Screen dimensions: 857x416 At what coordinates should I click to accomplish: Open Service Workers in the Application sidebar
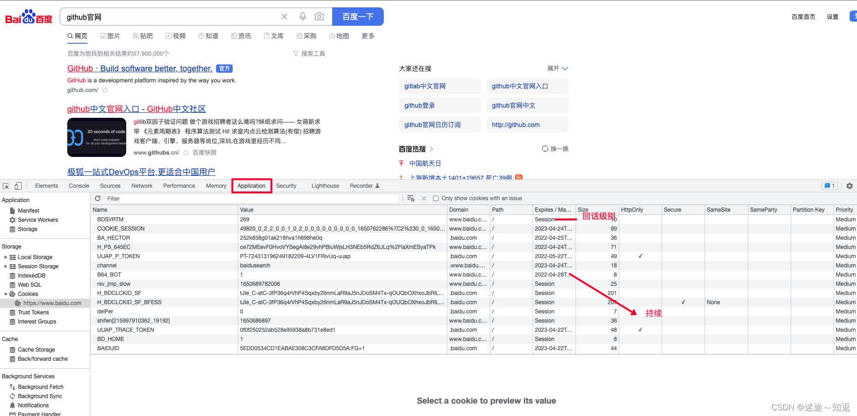37,220
